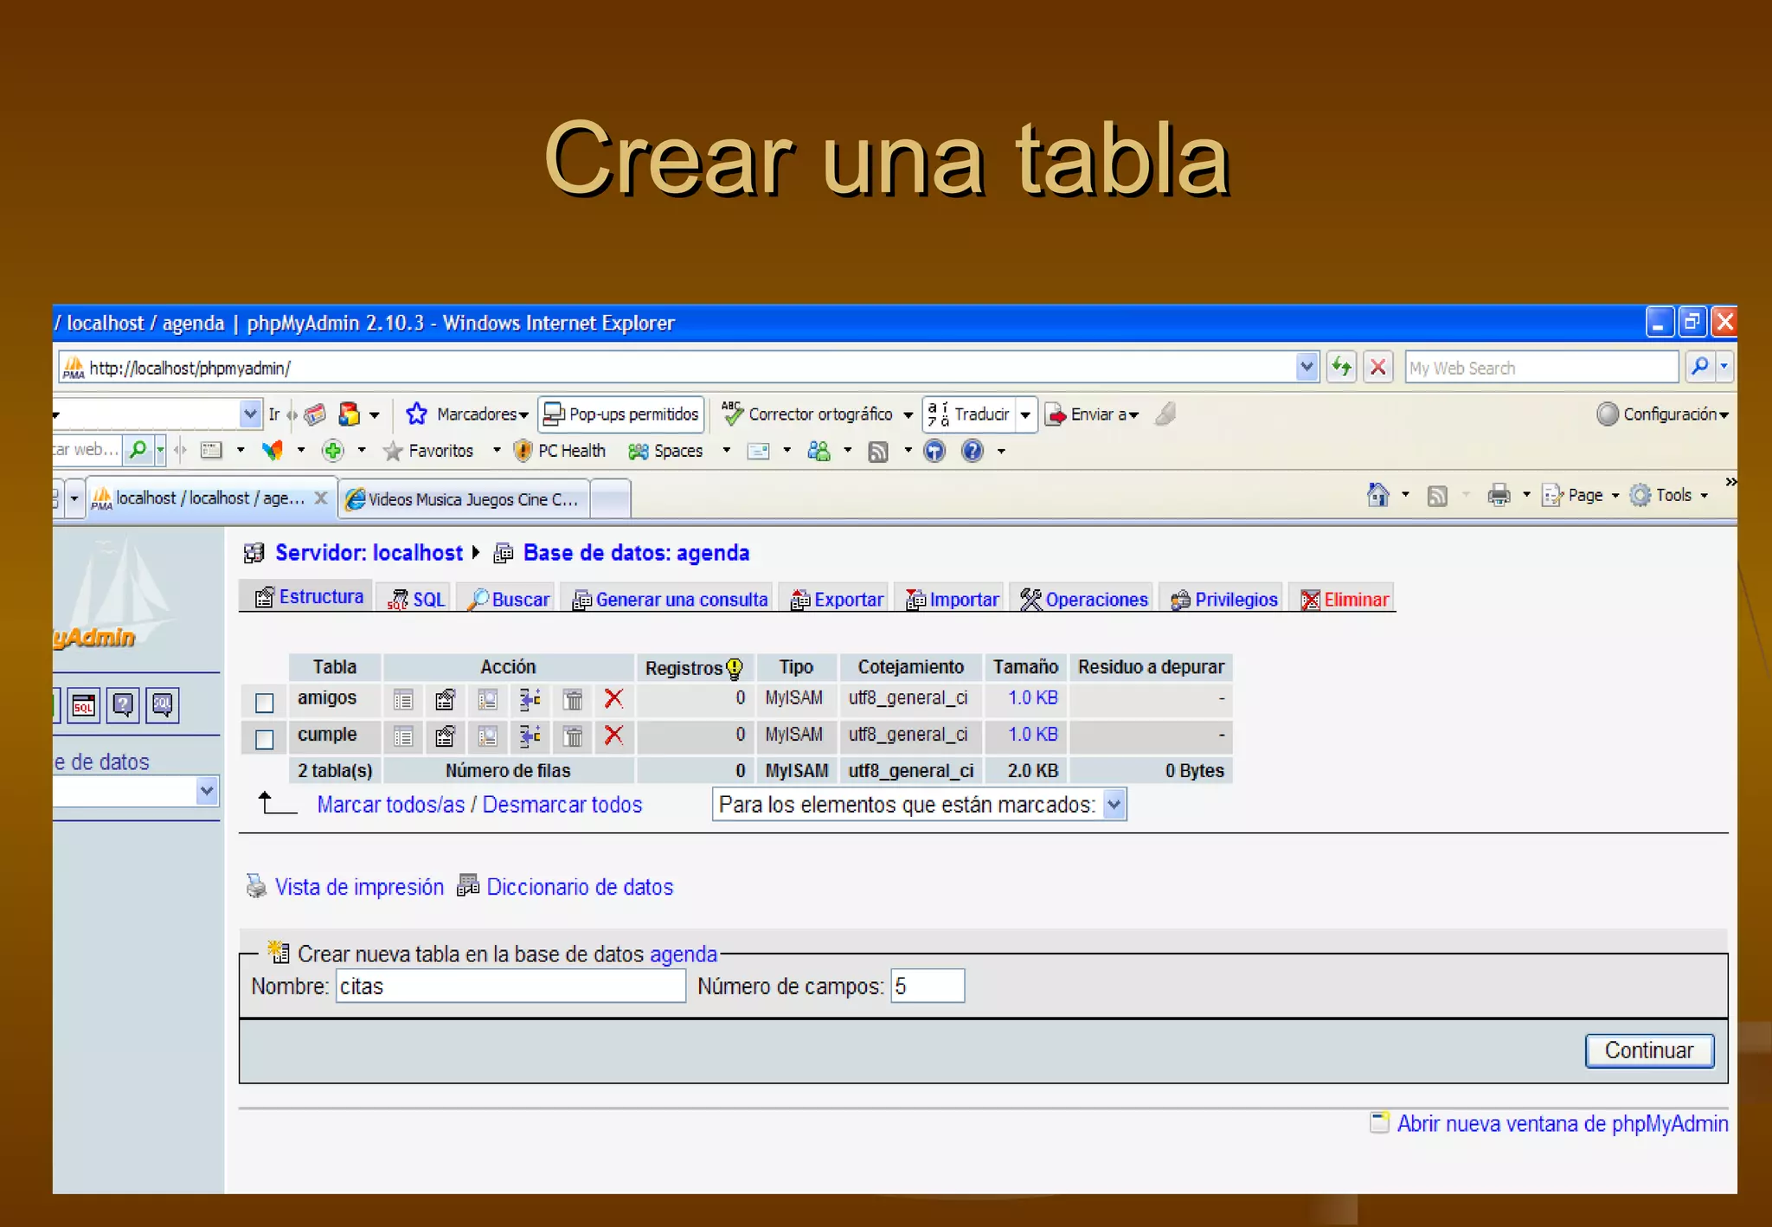The height and width of the screenshot is (1227, 1772).
Task: Click the browser stop button
Action: point(1378,367)
